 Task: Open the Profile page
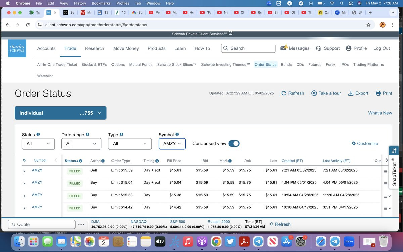(x=356, y=48)
